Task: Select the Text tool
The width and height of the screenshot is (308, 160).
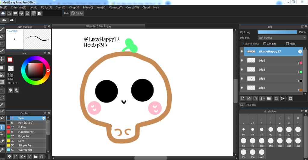Action: pos(2,128)
